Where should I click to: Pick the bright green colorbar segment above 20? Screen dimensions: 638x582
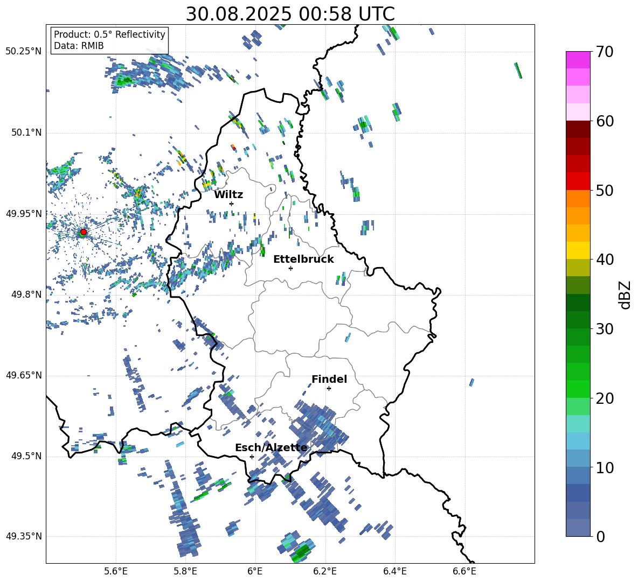[578, 389]
